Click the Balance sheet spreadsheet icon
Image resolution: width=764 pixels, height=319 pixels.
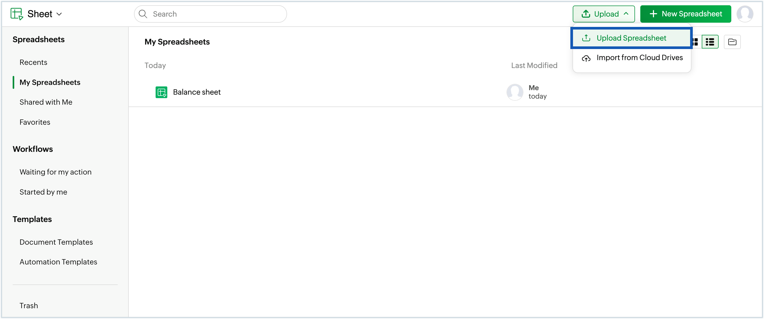(x=162, y=92)
